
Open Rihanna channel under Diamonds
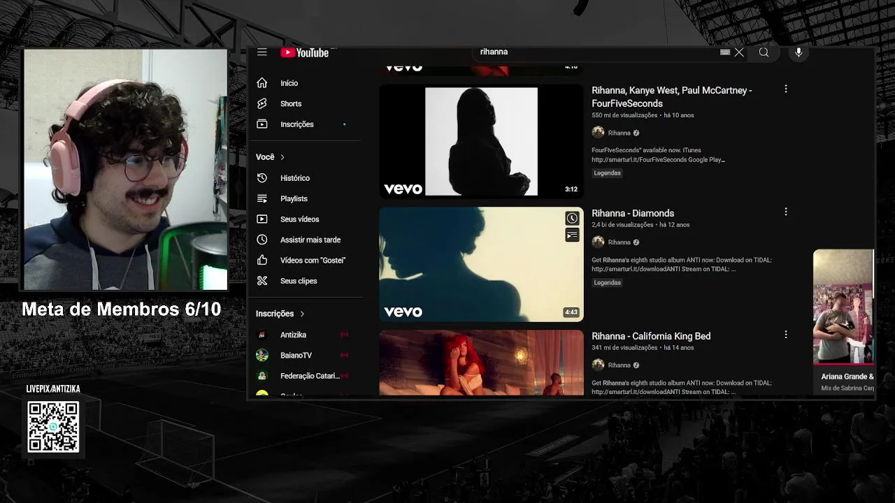[x=619, y=242]
